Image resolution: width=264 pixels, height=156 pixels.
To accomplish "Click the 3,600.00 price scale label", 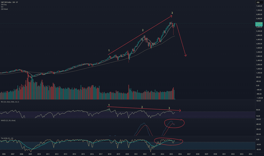I will coord(259,48).
